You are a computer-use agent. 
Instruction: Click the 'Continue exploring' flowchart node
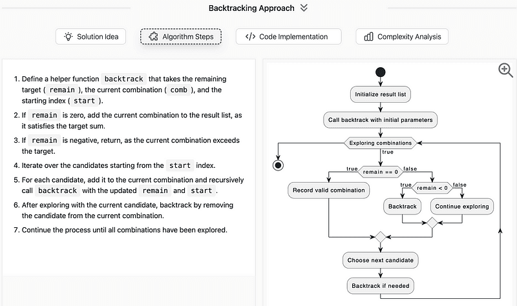point(462,207)
